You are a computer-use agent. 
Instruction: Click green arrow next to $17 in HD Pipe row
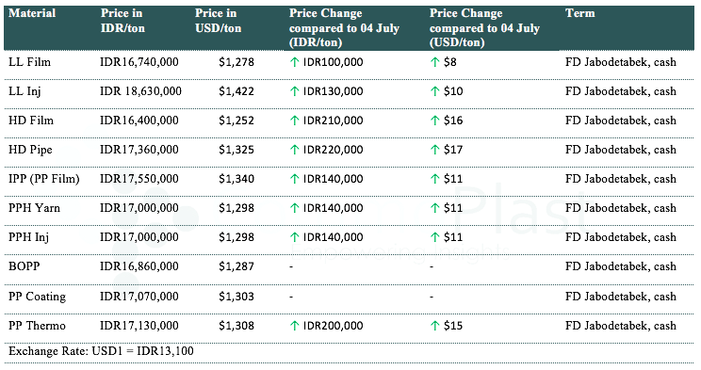click(x=434, y=150)
